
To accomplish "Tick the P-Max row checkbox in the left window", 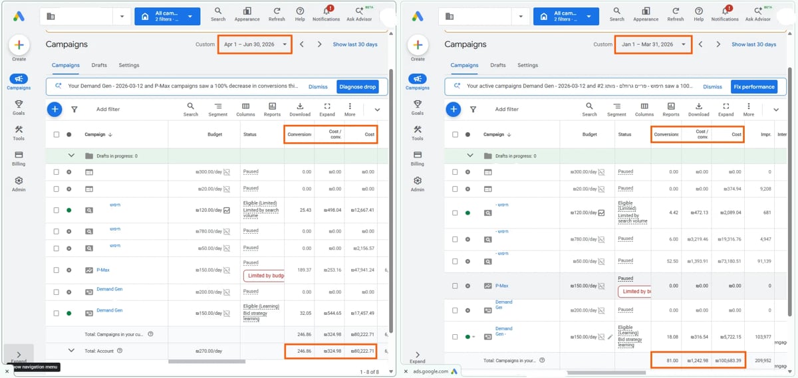I will pos(57,270).
